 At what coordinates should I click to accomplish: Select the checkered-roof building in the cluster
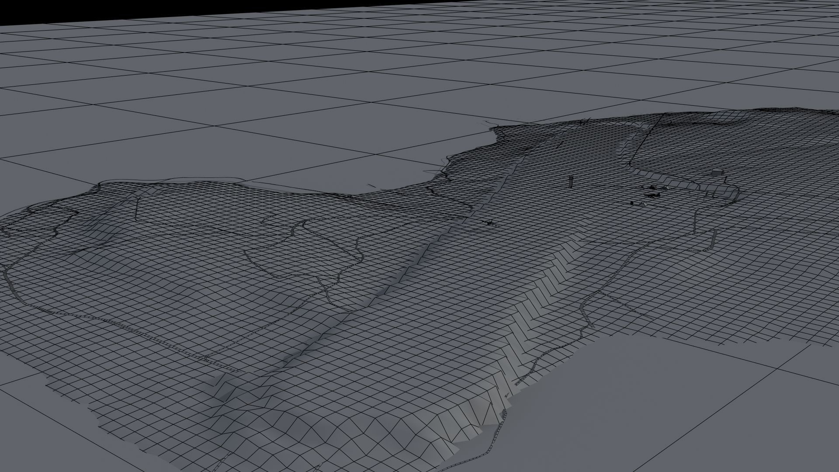(x=653, y=187)
